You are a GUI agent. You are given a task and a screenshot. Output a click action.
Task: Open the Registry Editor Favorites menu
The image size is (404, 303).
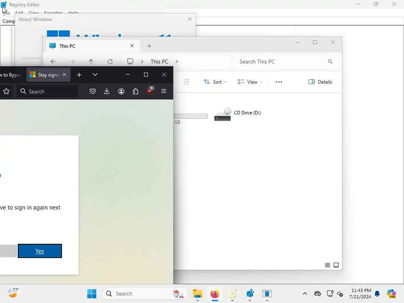[53, 12]
